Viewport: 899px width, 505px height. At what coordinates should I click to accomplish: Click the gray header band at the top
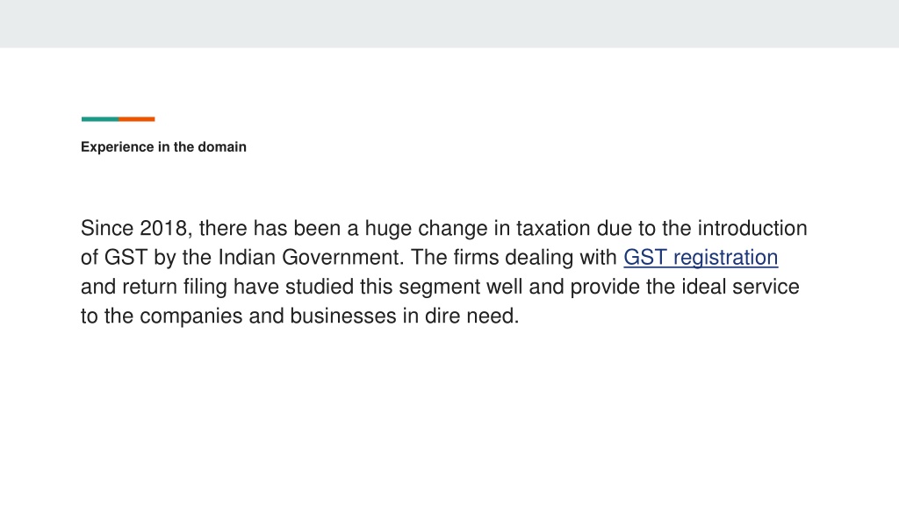tap(449, 24)
